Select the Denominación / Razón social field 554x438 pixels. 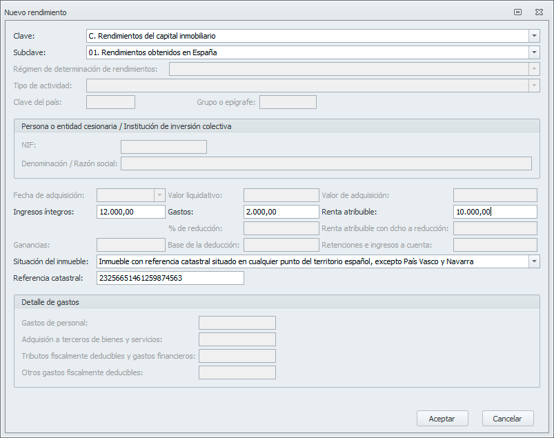point(326,163)
